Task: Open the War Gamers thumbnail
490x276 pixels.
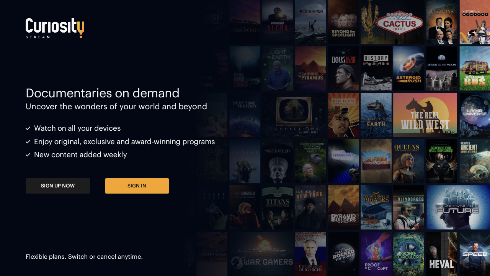Action: (261, 254)
